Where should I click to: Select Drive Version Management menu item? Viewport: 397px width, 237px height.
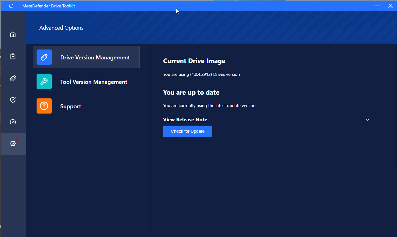86,57
